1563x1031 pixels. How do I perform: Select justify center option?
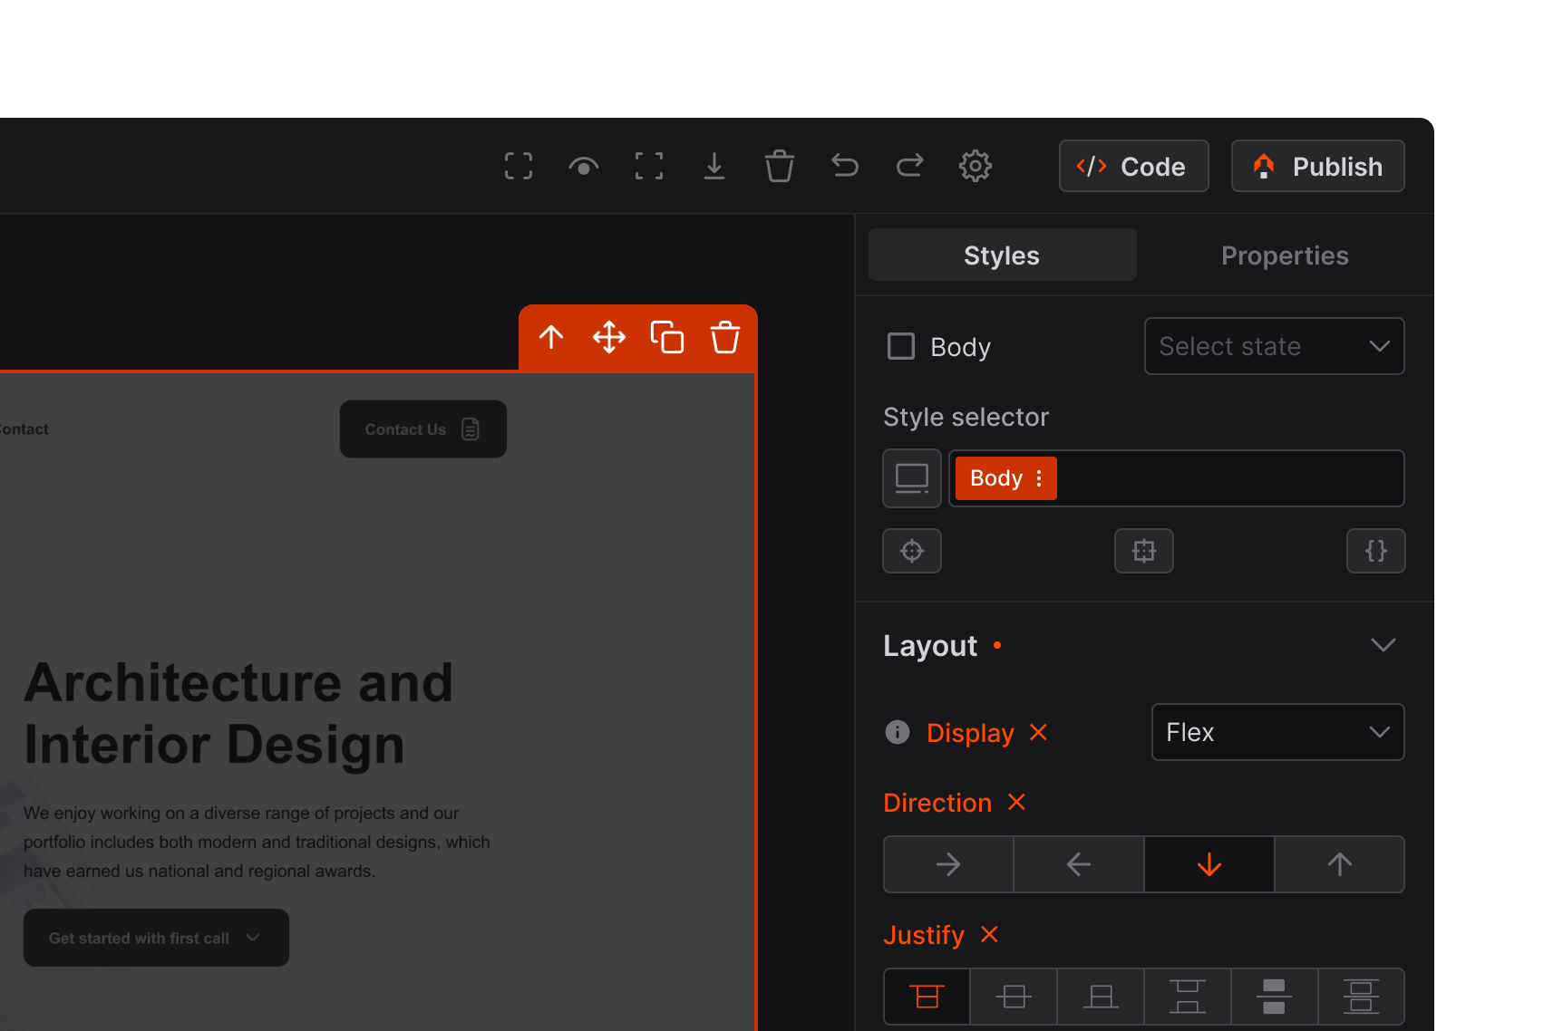tap(1014, 997)
